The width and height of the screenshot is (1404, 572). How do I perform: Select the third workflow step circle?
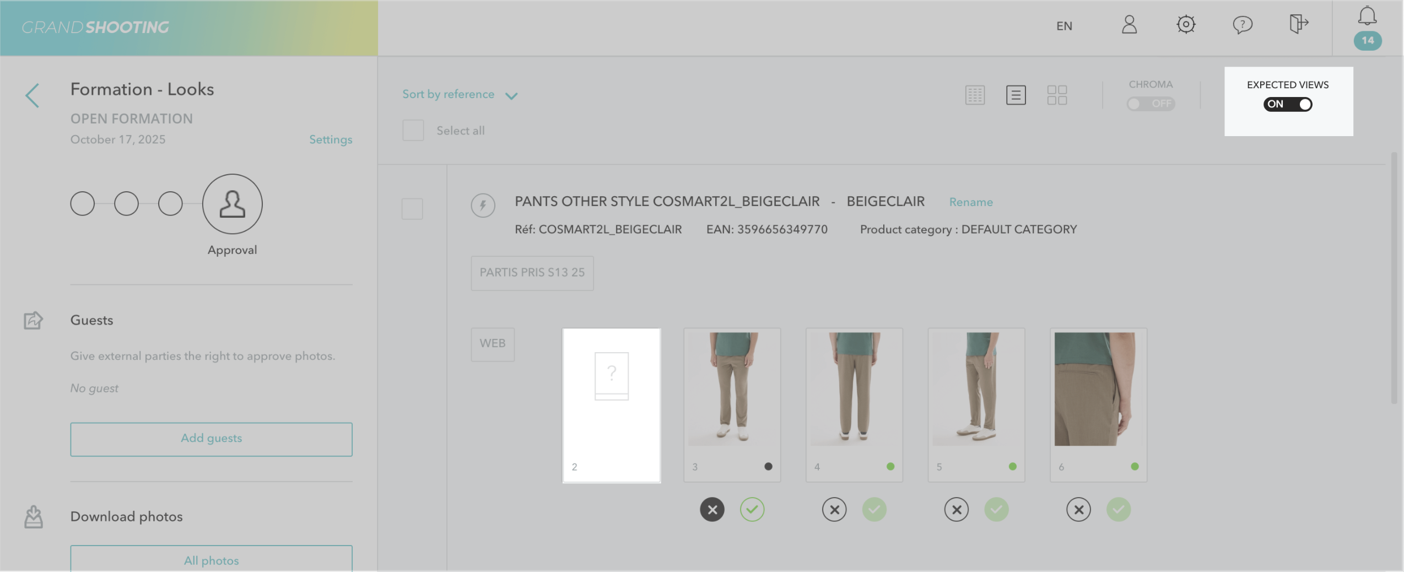170,204
